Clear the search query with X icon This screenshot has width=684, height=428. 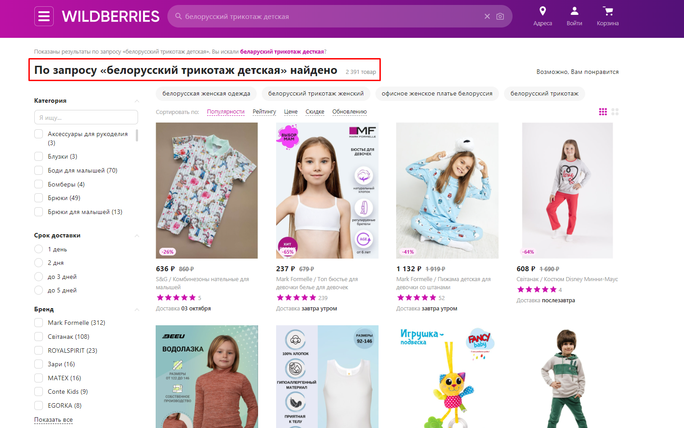(487, 16)
